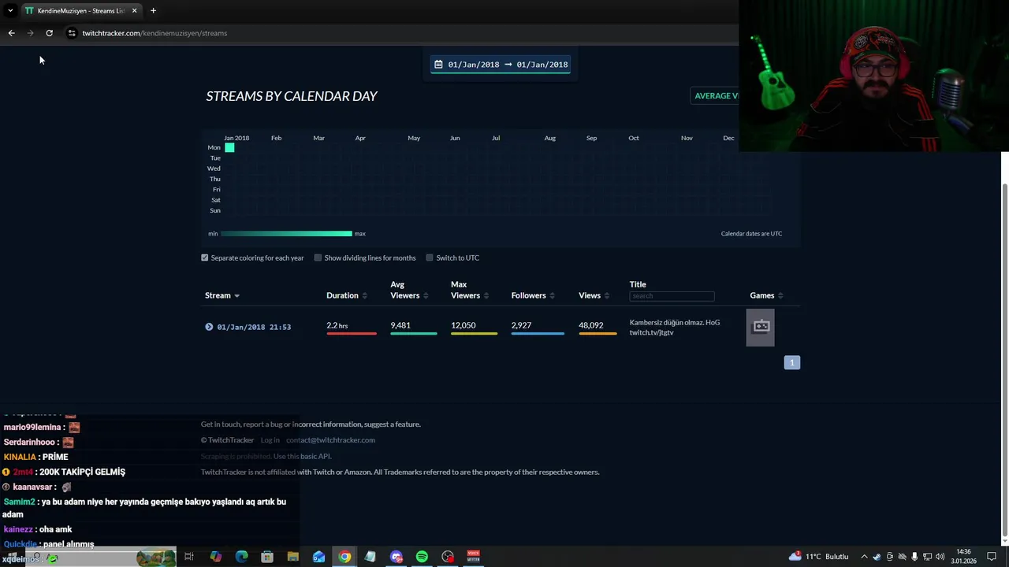The width and height of the screenshot is (1009, 567).
Task: Open the notification center icon
Action: (992, 557)
